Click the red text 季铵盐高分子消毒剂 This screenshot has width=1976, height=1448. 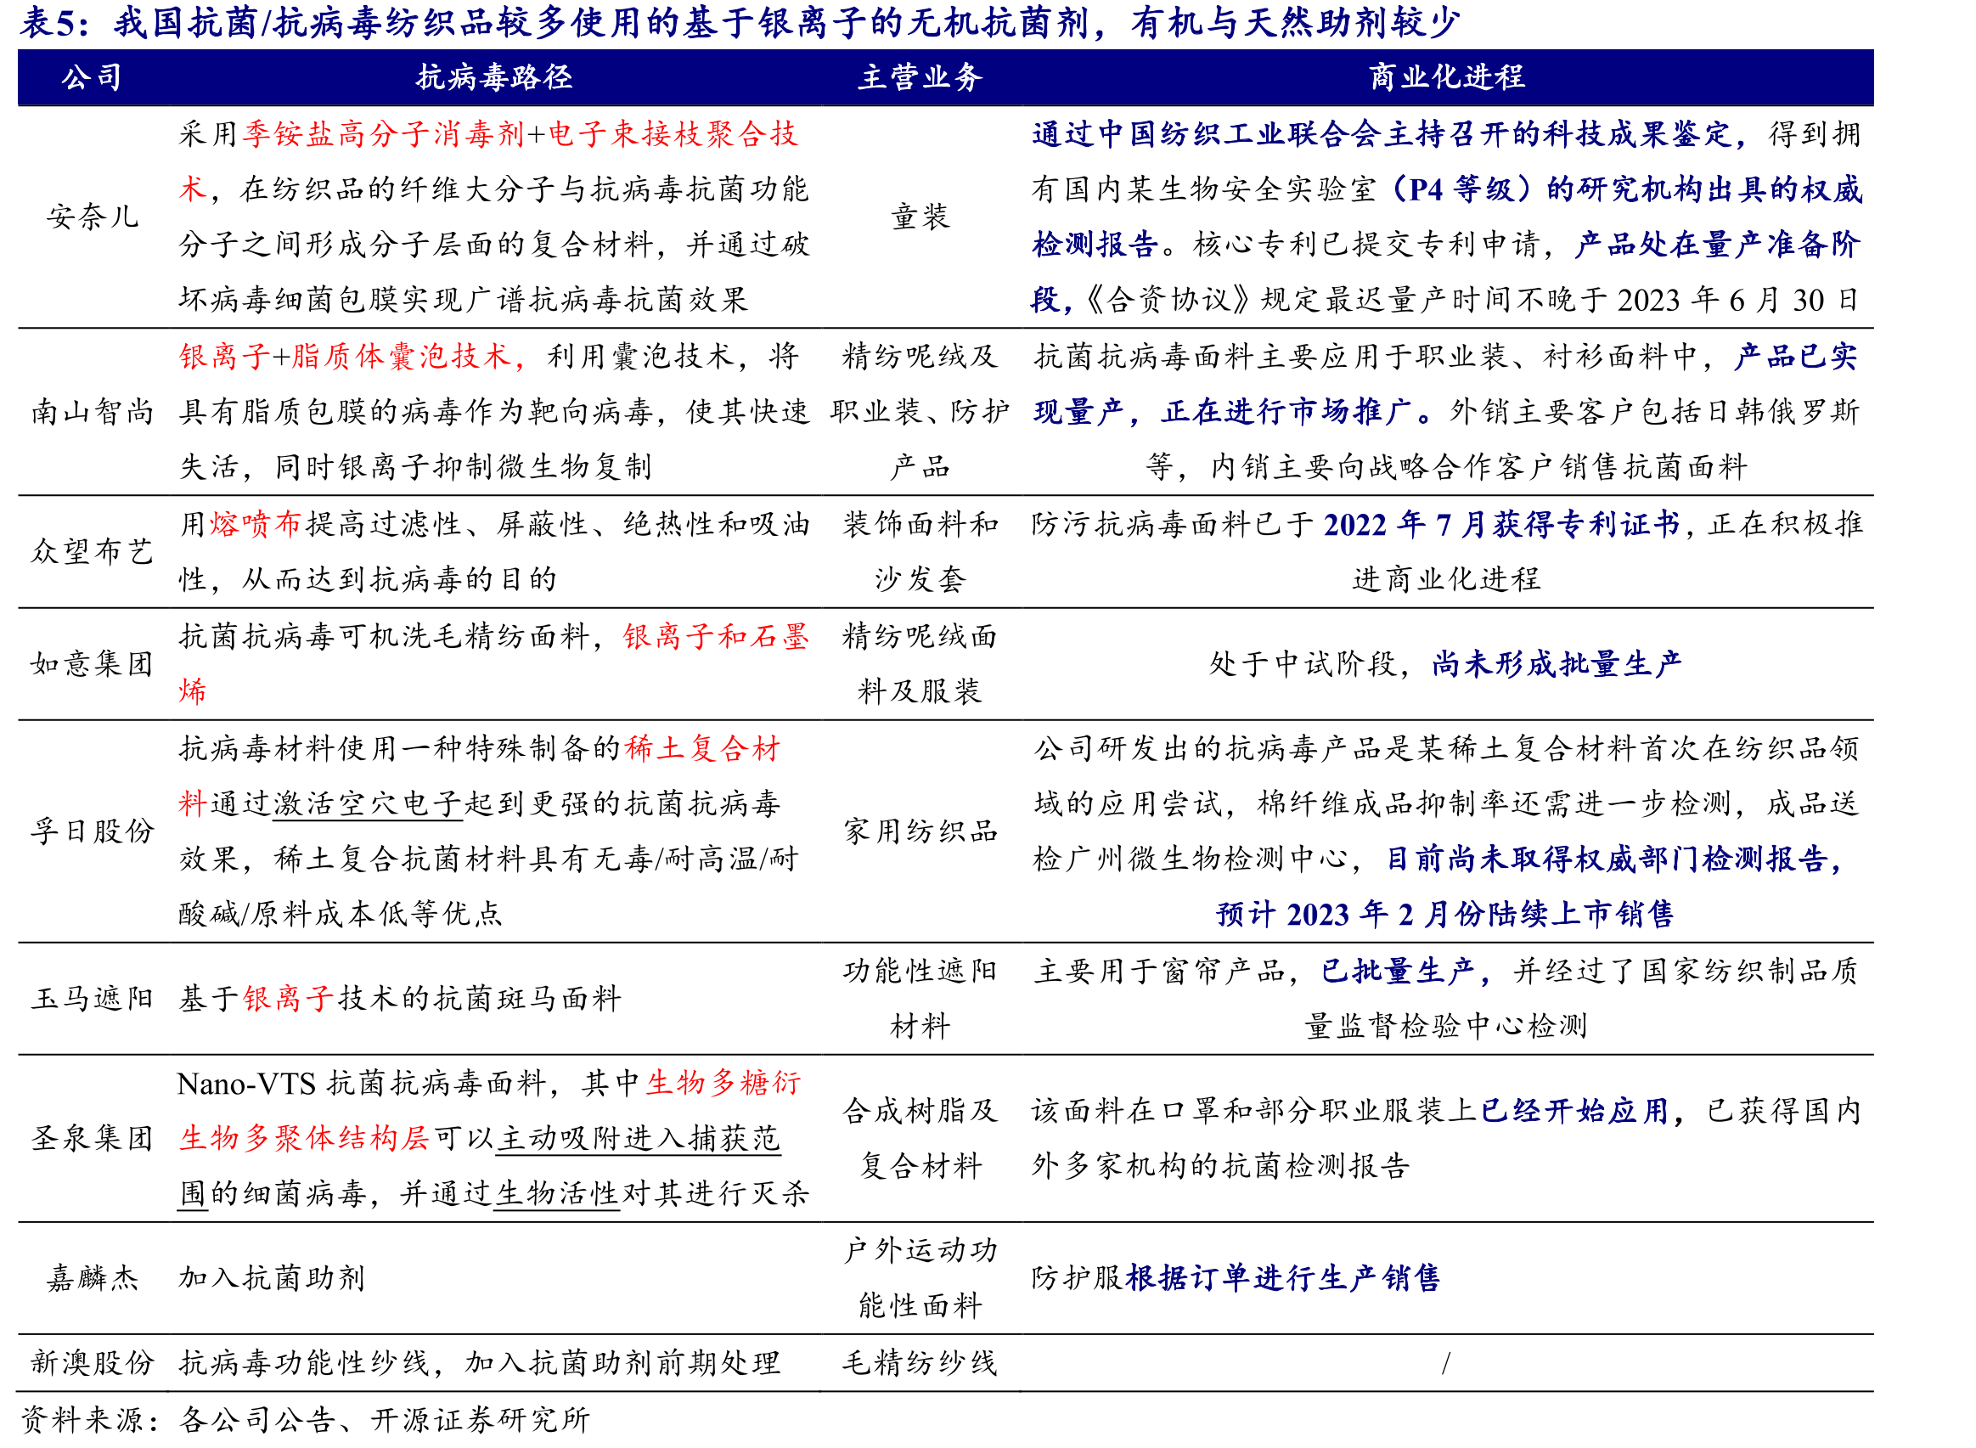pyautogui.click(x=384, y=133)
